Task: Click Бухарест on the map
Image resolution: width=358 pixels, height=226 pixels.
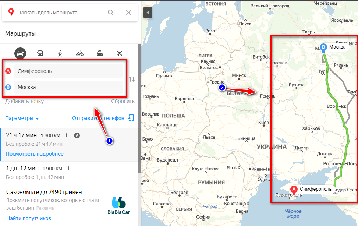Action: tap(227, 197)
